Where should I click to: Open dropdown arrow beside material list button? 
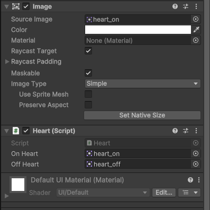196,193
